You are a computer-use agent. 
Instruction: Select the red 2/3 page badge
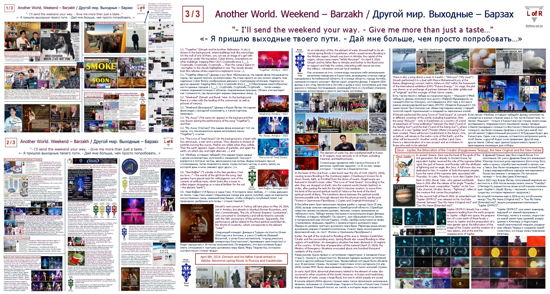11,142
